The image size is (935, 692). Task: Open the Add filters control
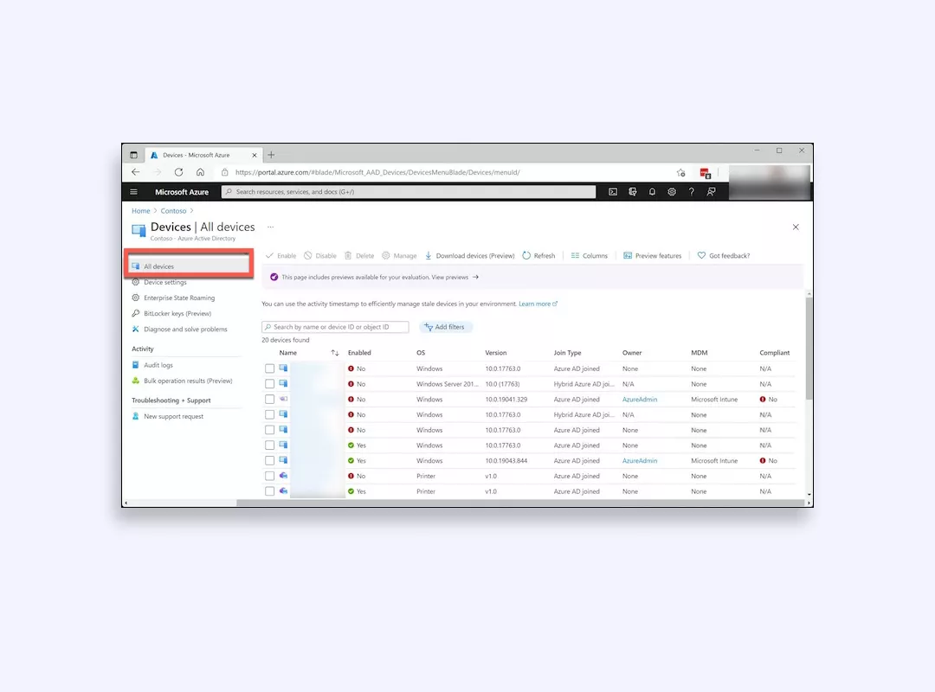click(445, 327)
